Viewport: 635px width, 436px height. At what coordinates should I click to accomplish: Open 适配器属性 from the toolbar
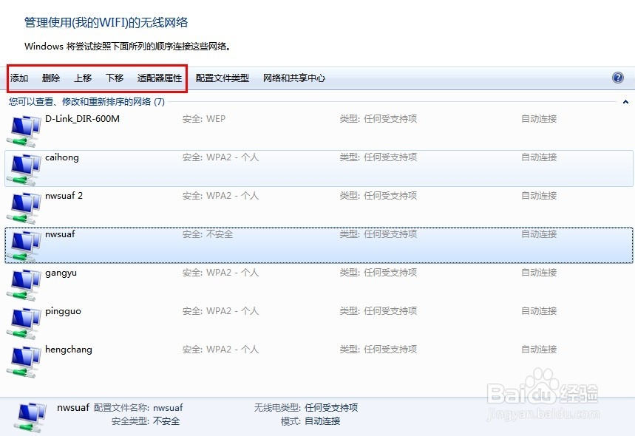(159, 78)
